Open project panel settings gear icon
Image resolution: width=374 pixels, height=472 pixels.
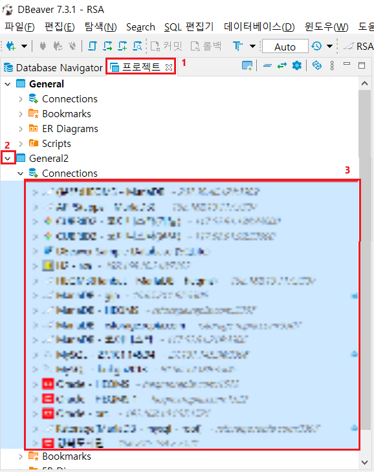297,65
